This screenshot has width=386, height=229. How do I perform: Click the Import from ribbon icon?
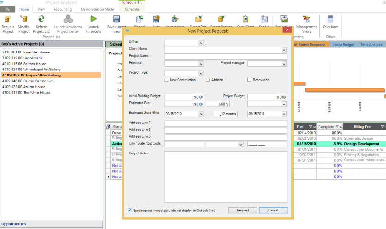point(175,19)
